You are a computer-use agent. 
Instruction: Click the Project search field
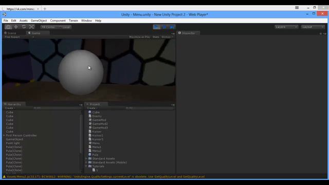point(150,108)
